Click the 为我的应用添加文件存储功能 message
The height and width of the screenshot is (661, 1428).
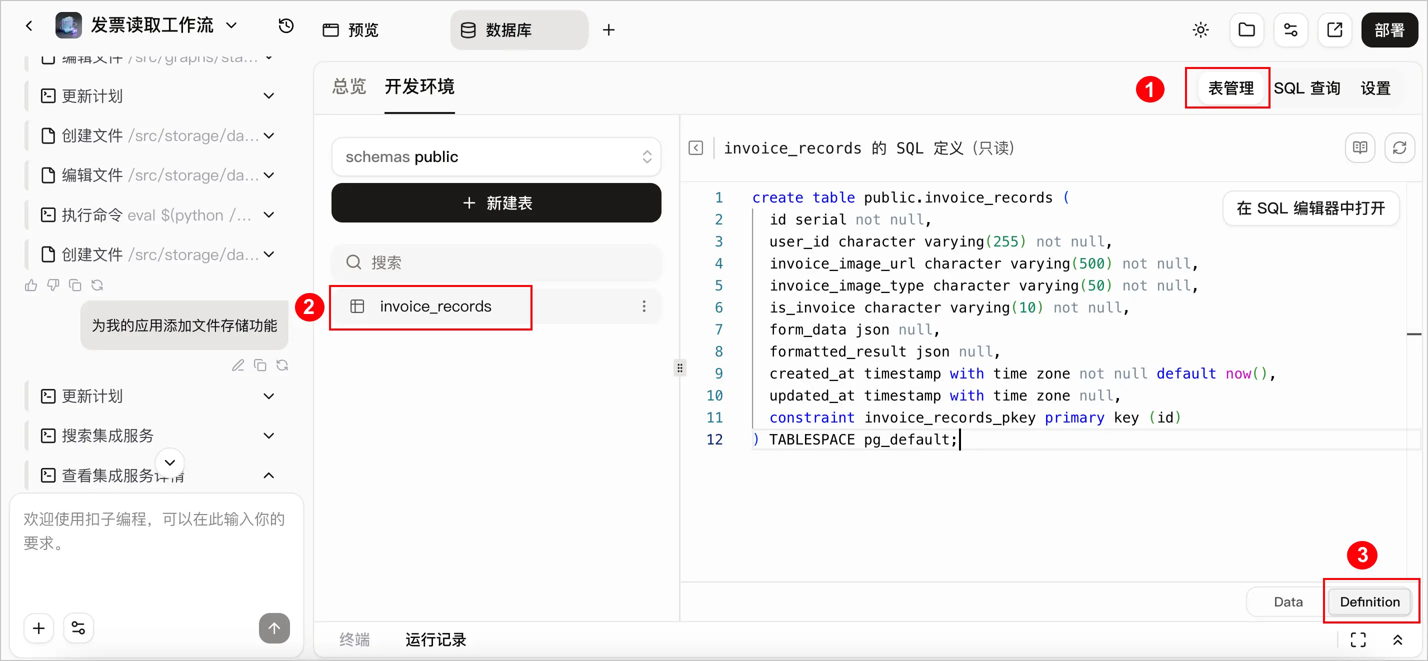(184, 325)
